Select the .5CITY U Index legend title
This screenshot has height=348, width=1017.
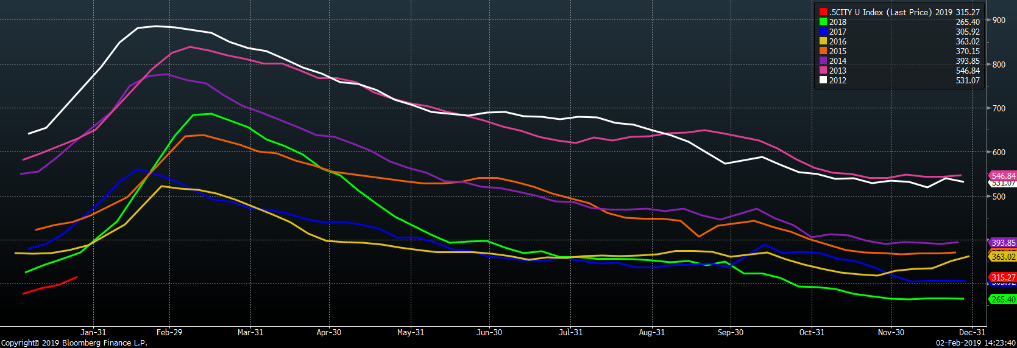click(880, 12)
